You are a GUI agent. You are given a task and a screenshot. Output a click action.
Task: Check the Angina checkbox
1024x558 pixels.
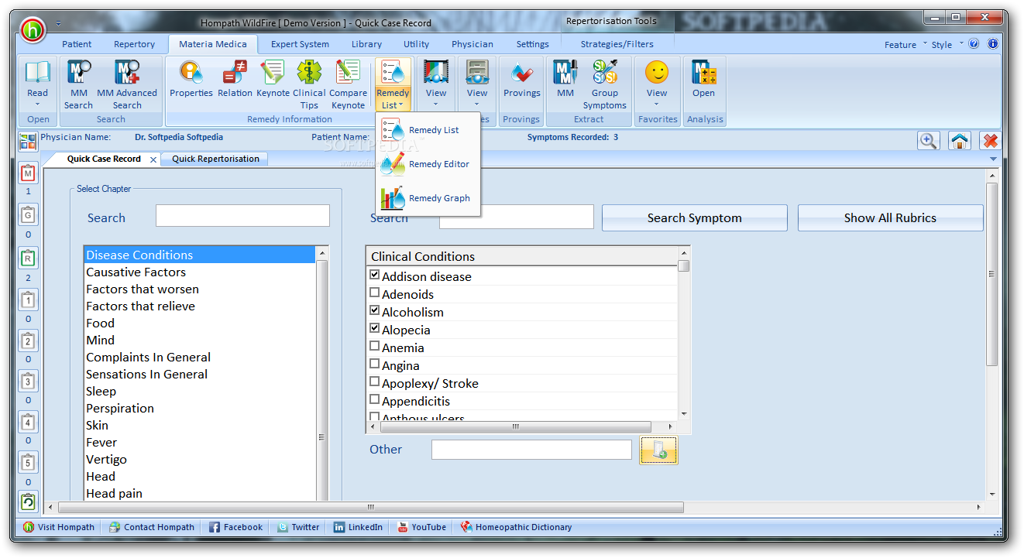click(375, 364)
